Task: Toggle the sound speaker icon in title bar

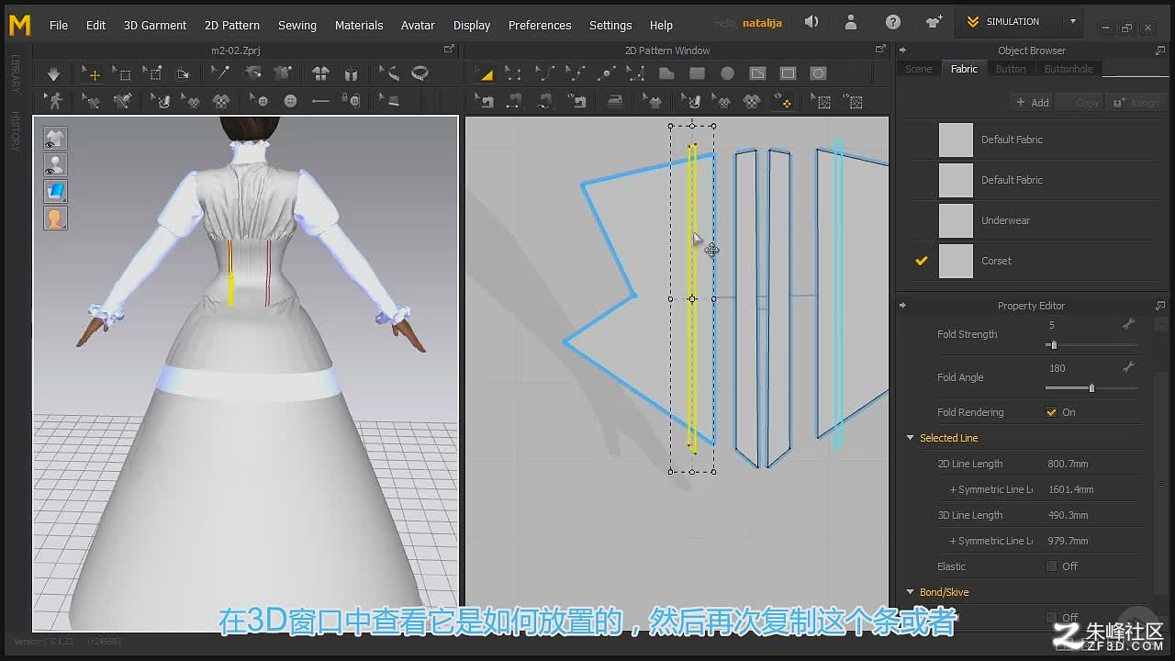Action: tap(811, 22)
